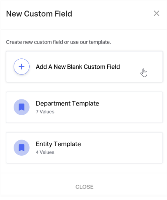Viewport: 167px width, 200px height.
Task: Click the word Template in Department Template
Action: tap(85, 104)
